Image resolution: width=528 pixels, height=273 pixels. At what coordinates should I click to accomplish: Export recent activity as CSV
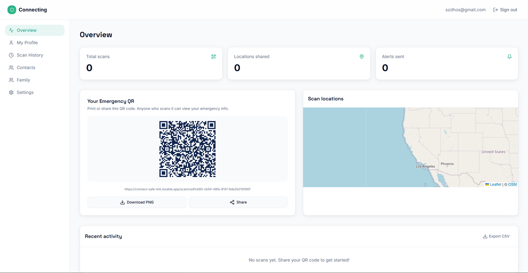[496, 236]
